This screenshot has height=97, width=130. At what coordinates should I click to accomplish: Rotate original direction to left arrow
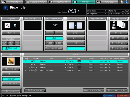(x=5, y=43)
